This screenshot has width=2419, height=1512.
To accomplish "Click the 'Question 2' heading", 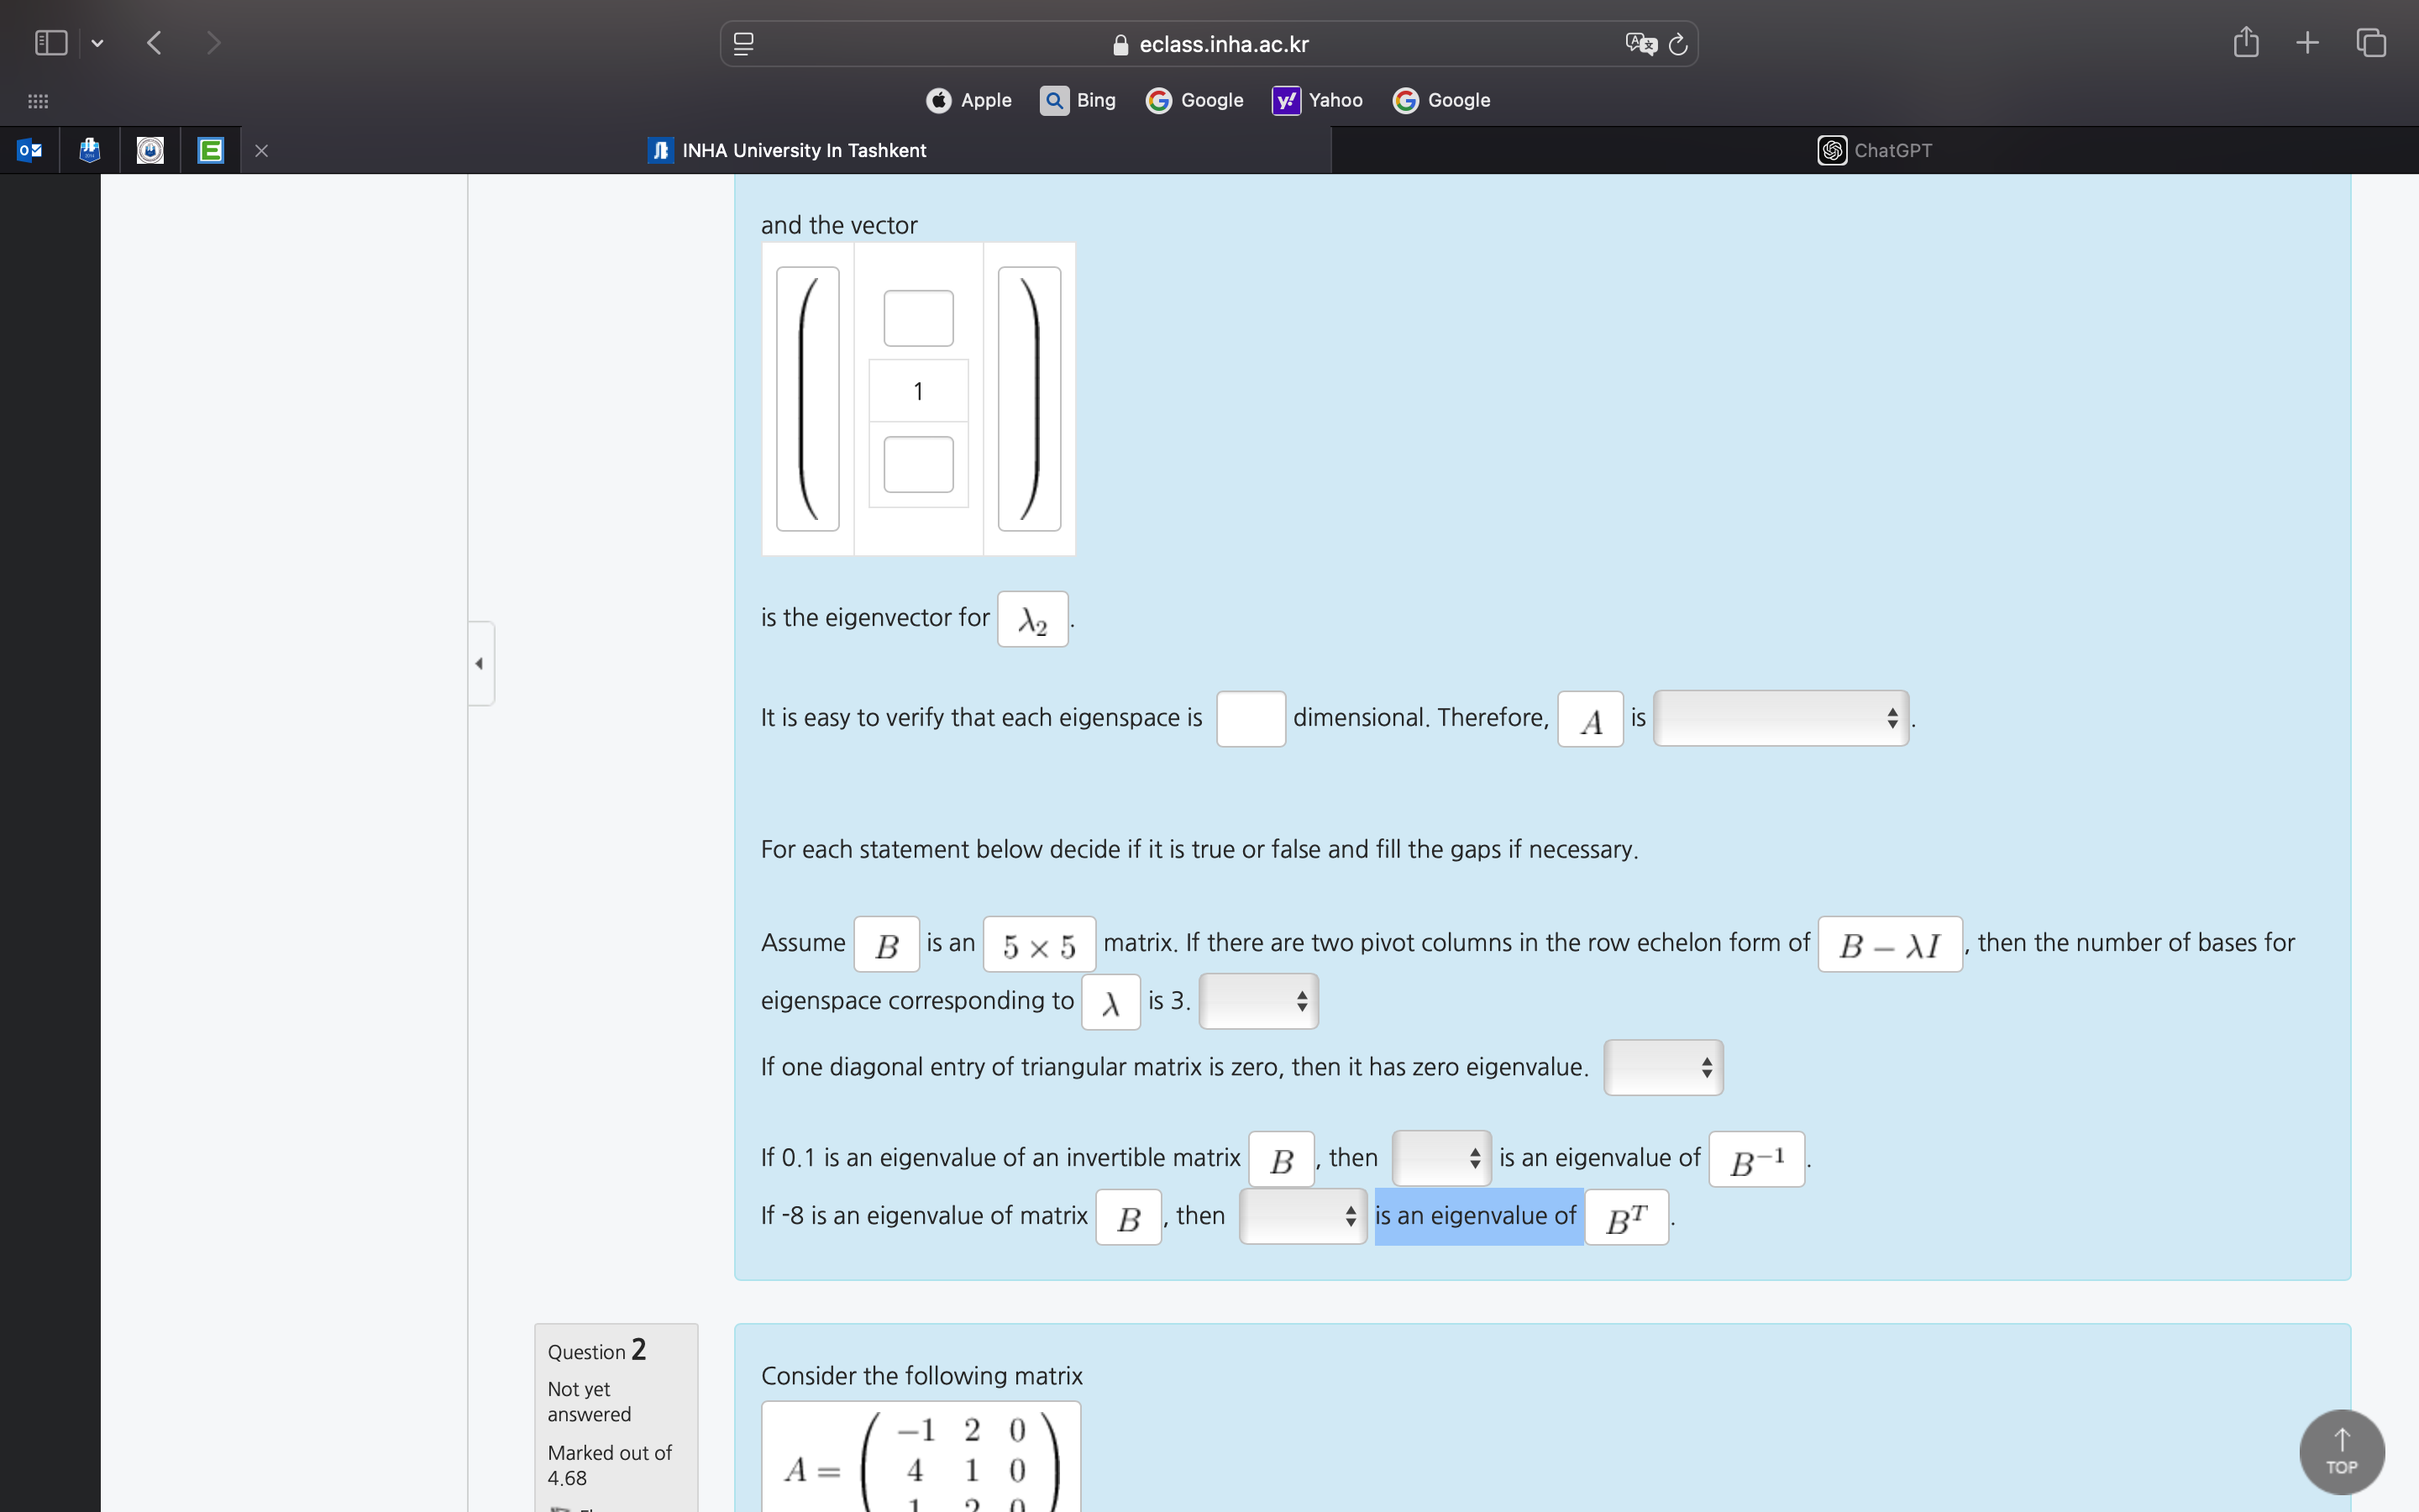I will coord(596,1350).
